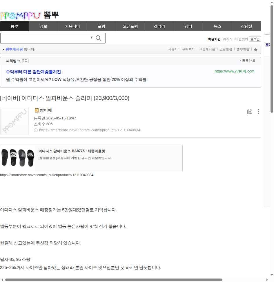
Task: Click the Adidas slippers preview image
Action: (18, 158)
